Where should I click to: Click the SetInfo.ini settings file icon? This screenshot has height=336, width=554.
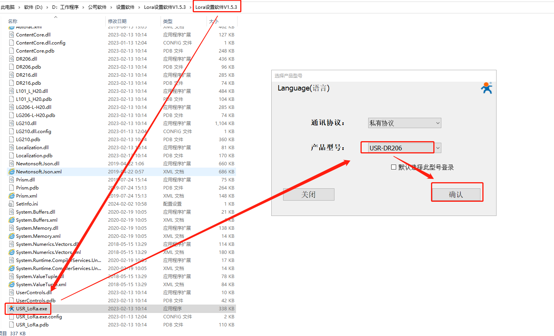[11, 204]
